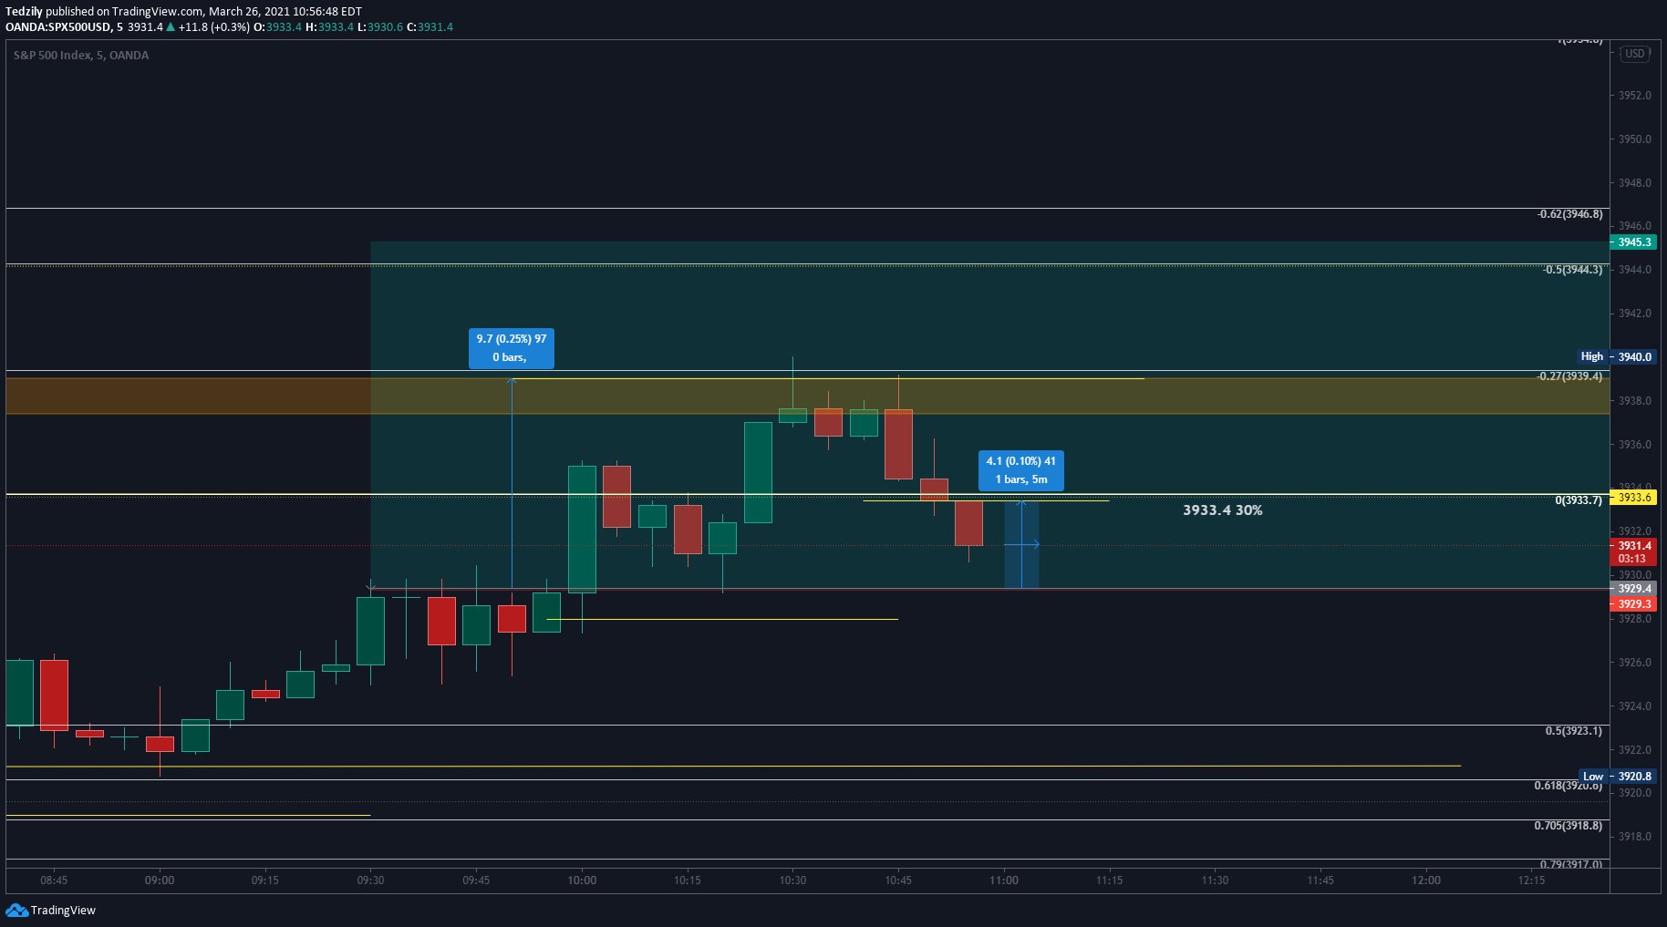Click the TradingView text link at bottom

click(63, 911)
